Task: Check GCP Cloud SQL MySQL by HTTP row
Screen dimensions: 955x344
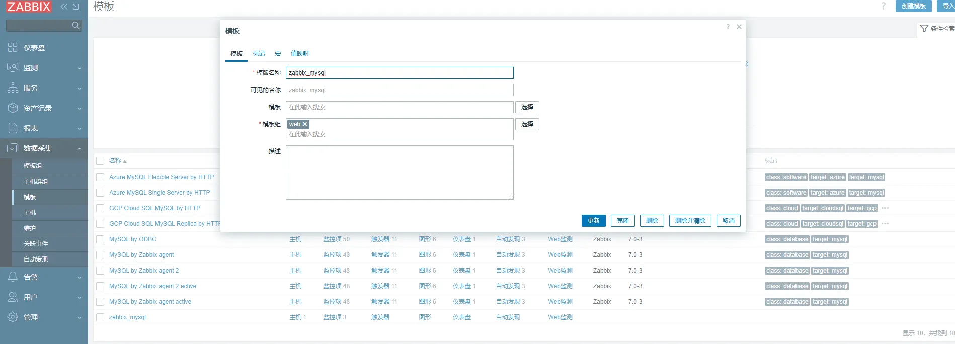Action: (100, 208)
